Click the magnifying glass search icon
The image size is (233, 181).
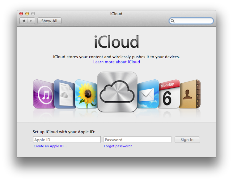pyautogui.click(x=173, y=21)
